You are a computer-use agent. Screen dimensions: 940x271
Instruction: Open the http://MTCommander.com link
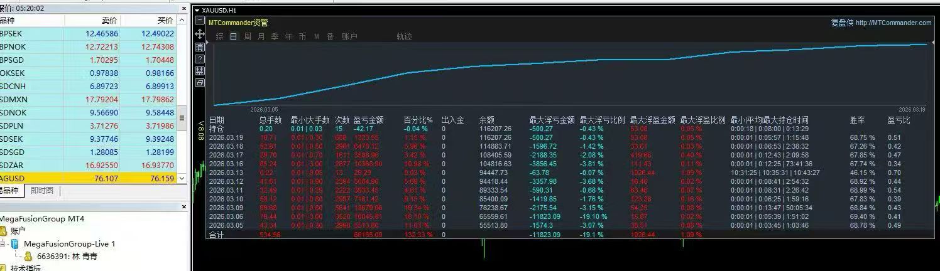click(894, 23)
